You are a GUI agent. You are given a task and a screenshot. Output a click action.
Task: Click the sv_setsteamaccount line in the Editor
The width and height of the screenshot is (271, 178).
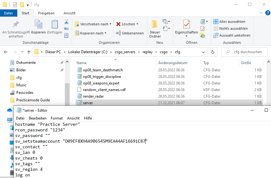point(81,141)
